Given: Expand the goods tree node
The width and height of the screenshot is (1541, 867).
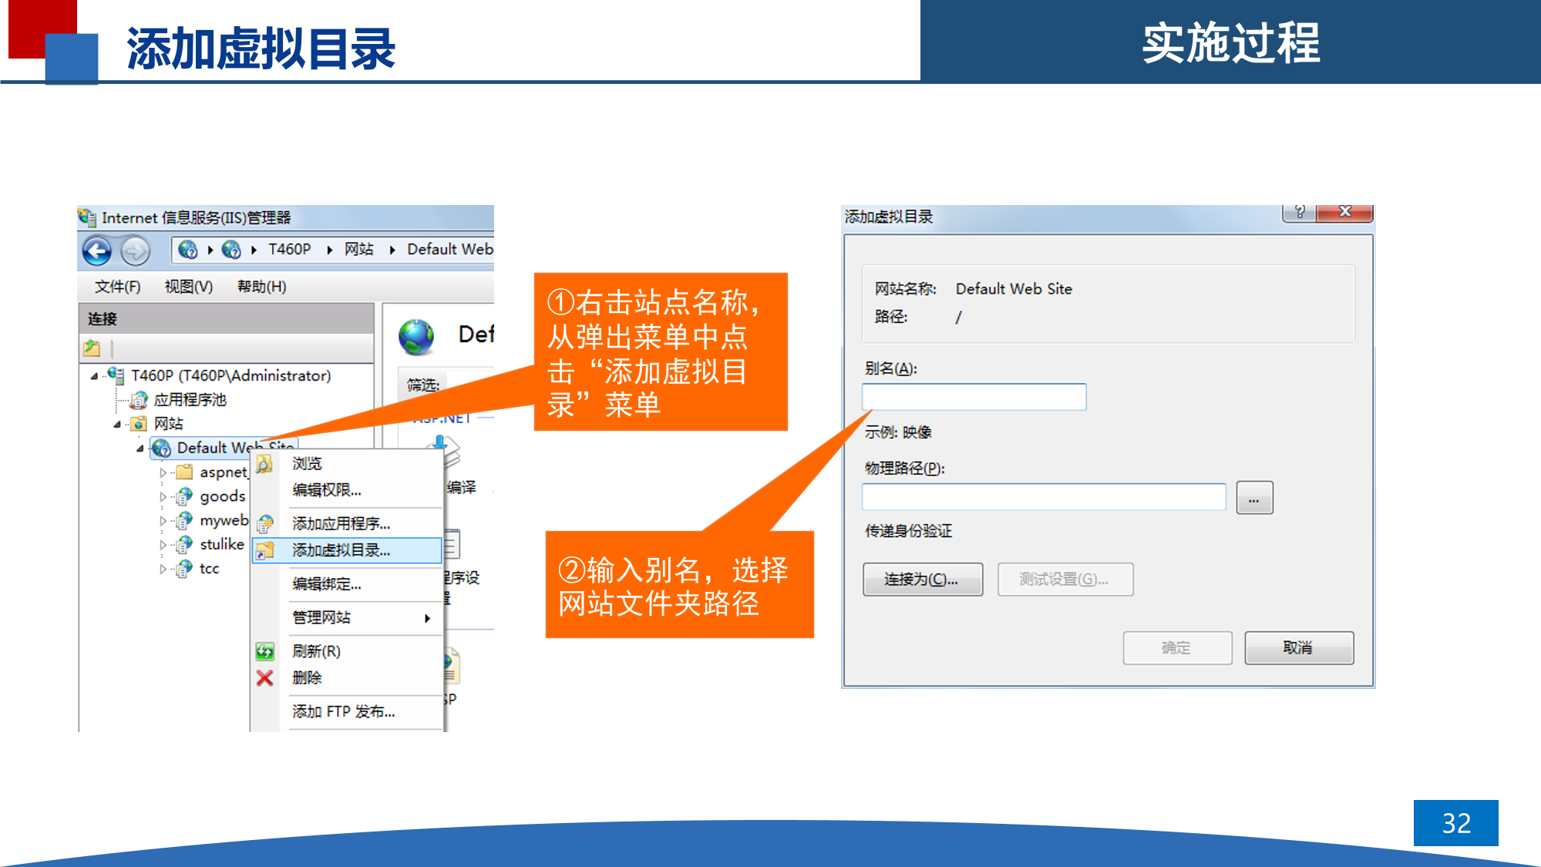Looking at the screenshot, I should [x=163, y=496].
